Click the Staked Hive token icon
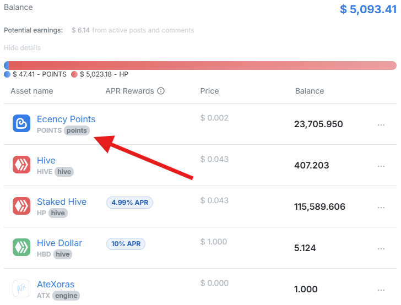 (x=21, y=206)
